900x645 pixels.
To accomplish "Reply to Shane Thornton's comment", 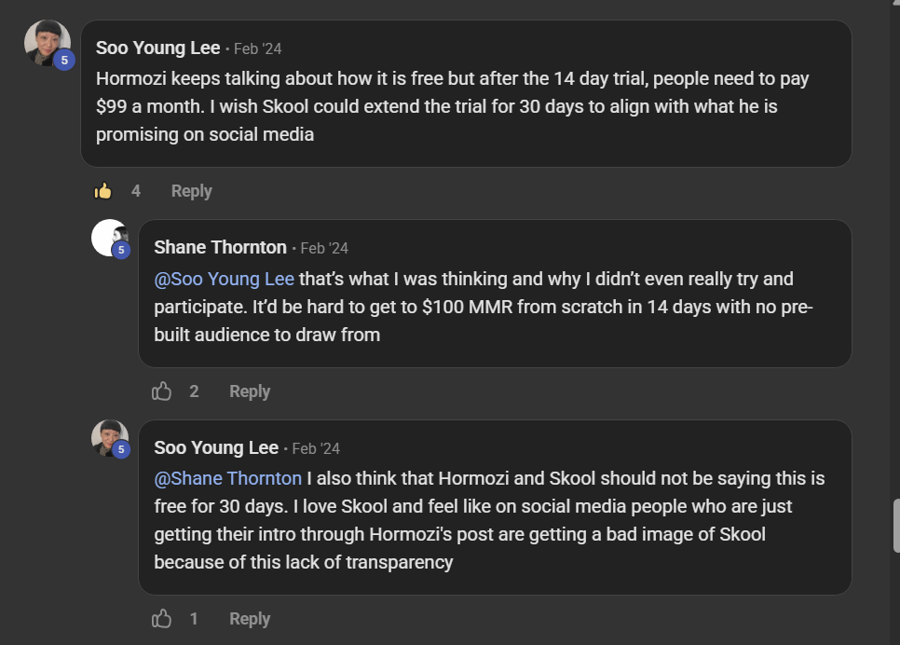I will pyautogui.click(x=250, y=391).
